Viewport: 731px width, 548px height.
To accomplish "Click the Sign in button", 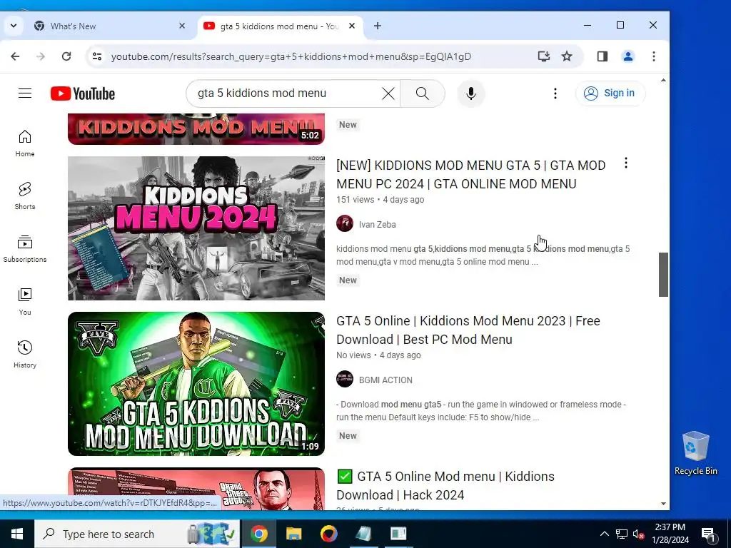I will point(610,93).
